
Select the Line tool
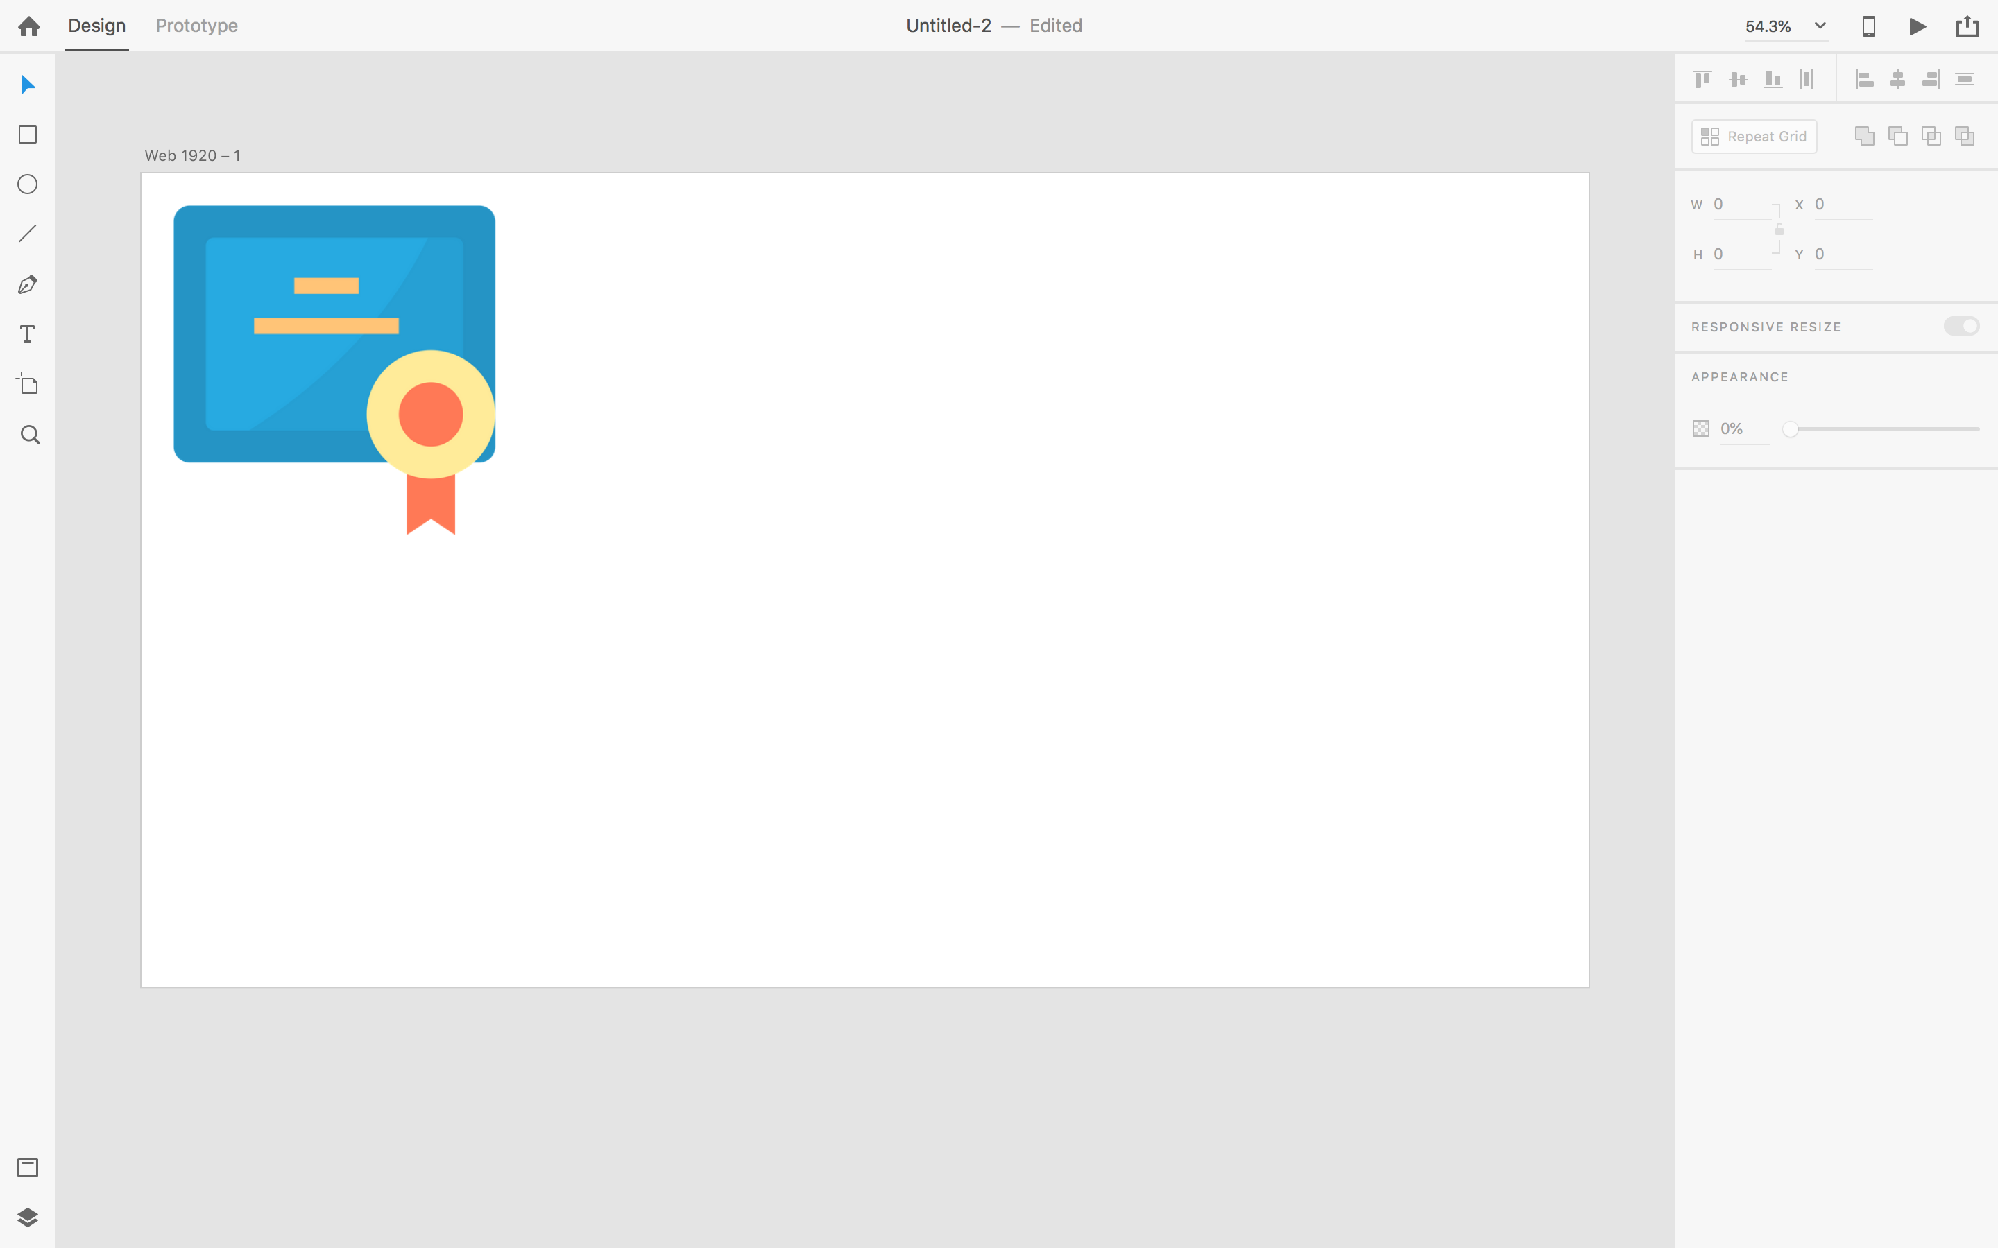click(x=27, y=234)
